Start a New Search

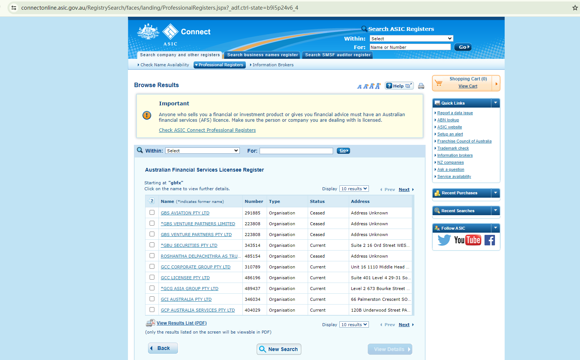coord(279,349)
